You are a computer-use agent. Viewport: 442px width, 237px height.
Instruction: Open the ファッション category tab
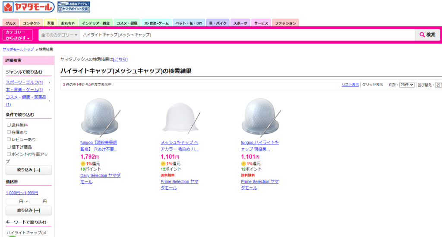pyautogui.click(x=285, y=23)
